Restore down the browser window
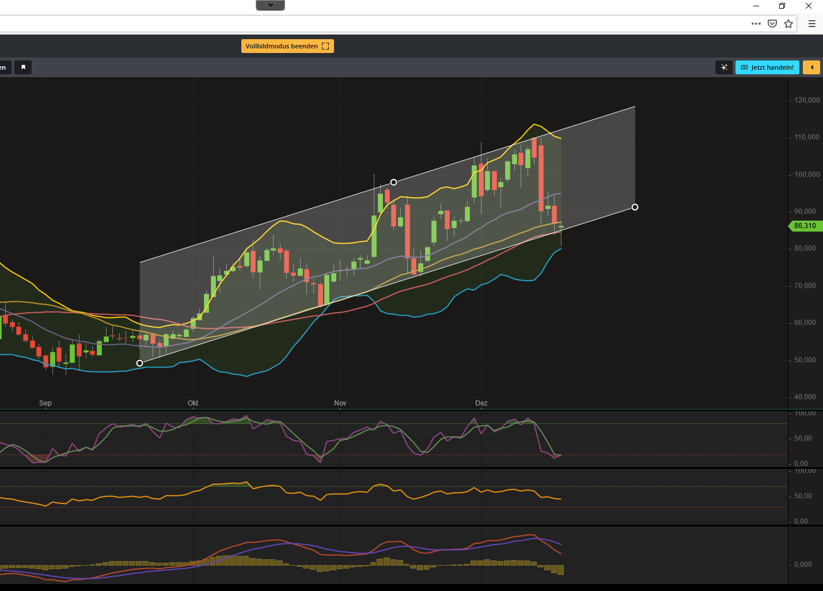 pyautogui.click(x=782, y=6)
